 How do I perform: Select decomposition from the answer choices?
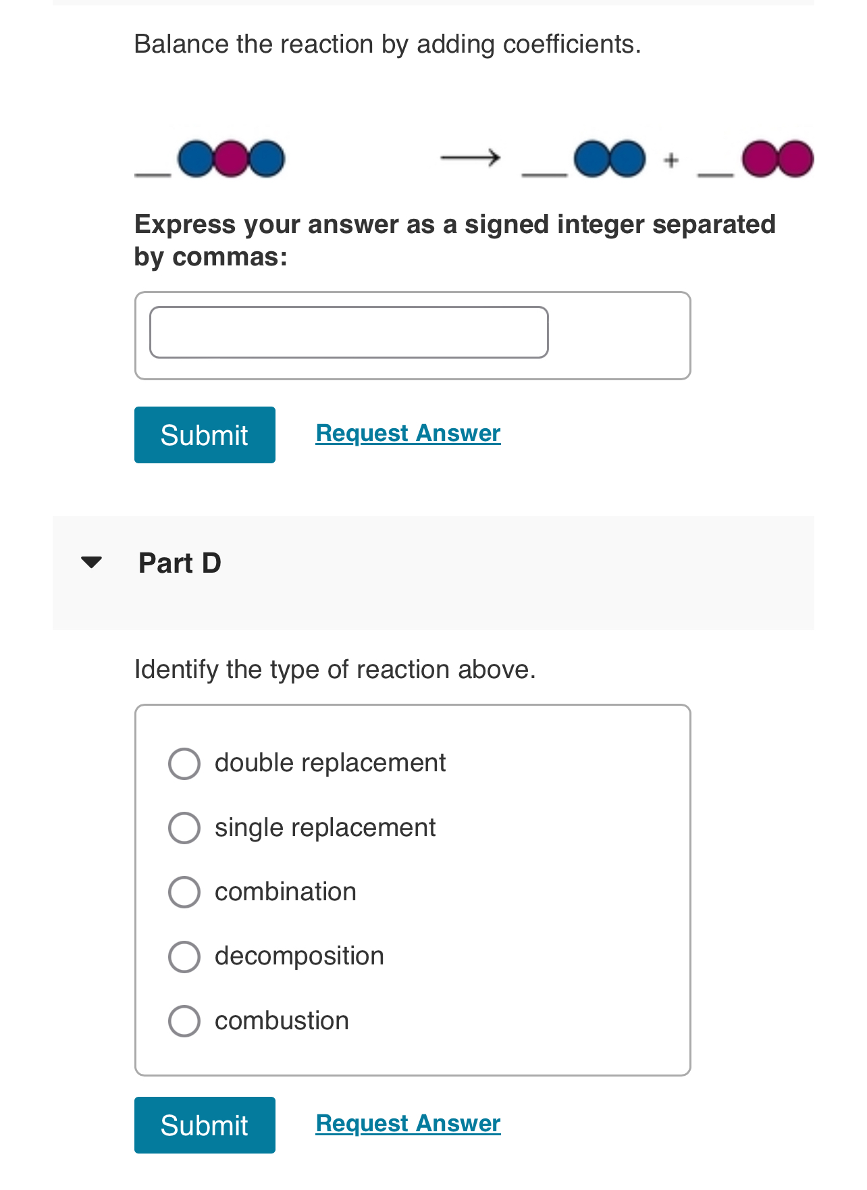(x=183, y=956)
